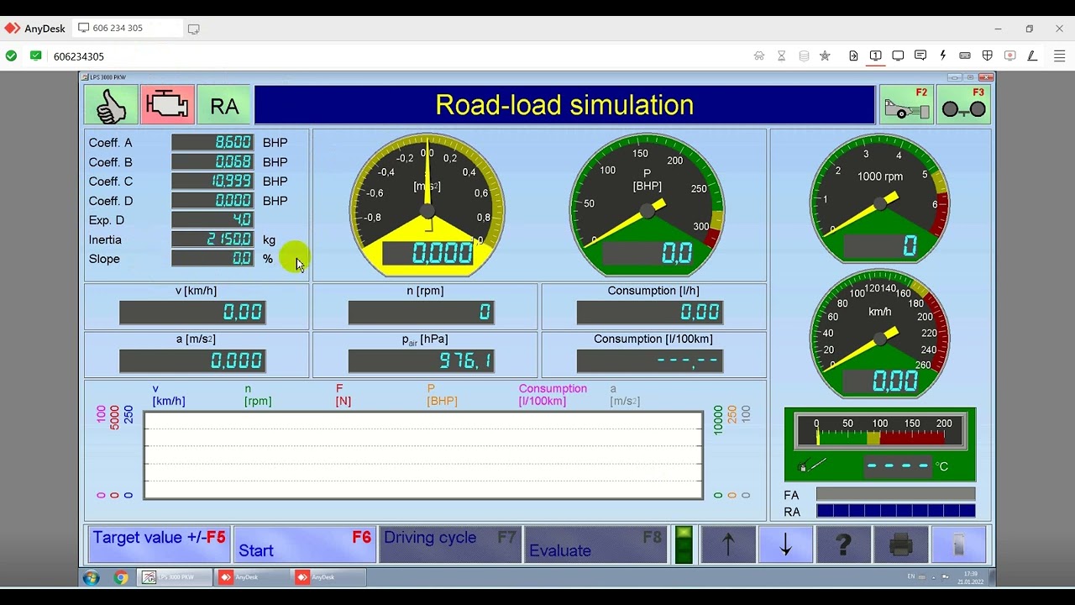This screenshot has width=1075, height=605.
Task: Switch to the 606 234 305 session tab
Action: (x=128, y=28)
